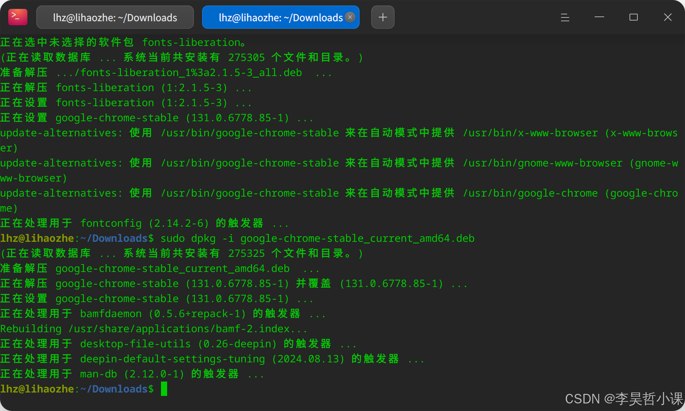Click man-db (2.12.0-1) text

132,374
